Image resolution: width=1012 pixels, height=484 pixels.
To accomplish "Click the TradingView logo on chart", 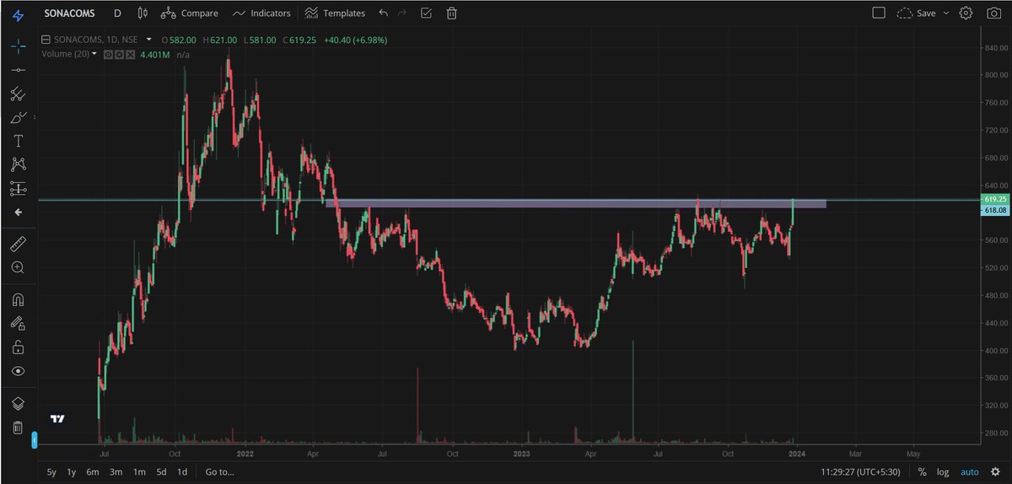I will pyautogui.click(x=57, y=419).
